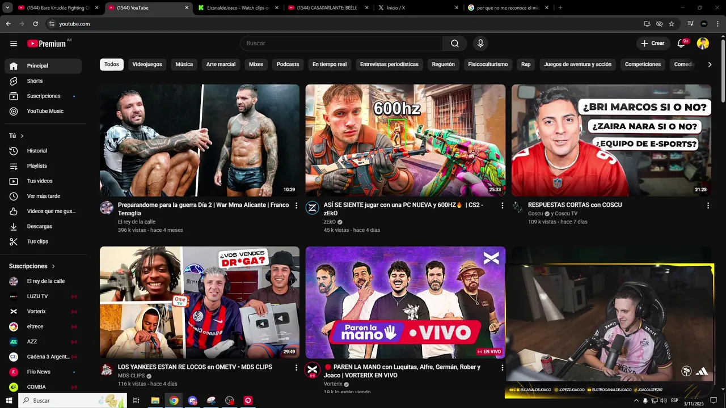726x408 pixels.
Task: Click the YouTube search input field
Action: (342, 44)
